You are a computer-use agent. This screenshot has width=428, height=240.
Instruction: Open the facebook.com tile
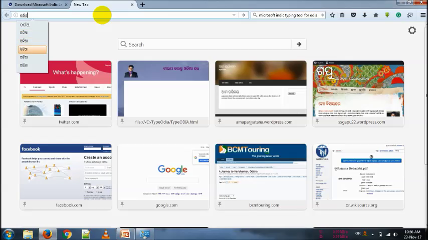(66, 177)
